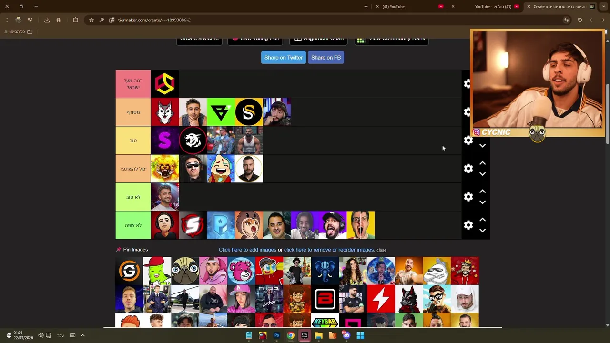Close the (41) YouTube tab

[x=377, y=6]
